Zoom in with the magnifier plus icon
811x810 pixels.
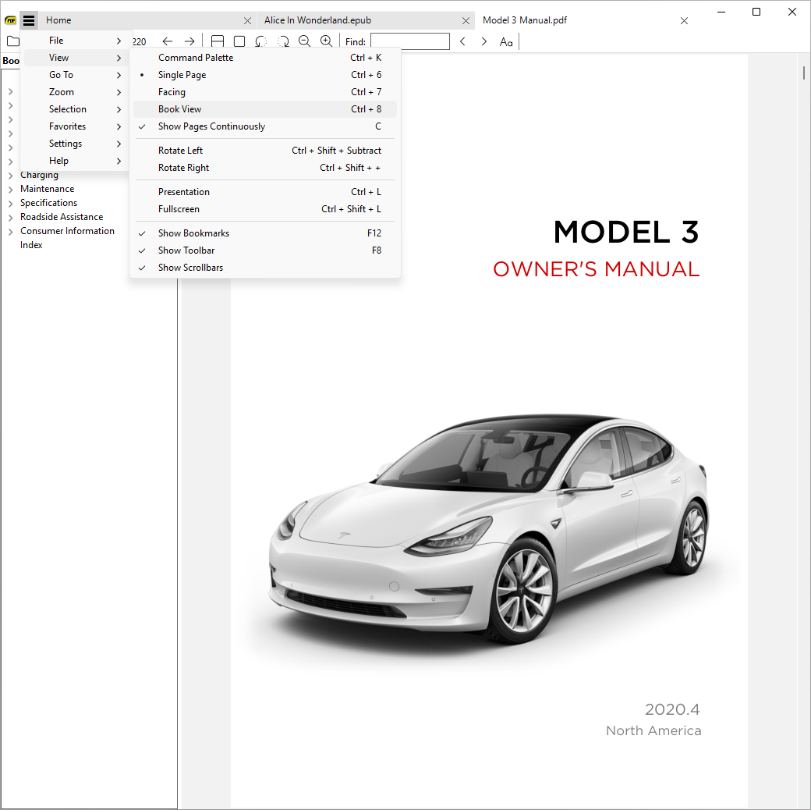click(x=327, y=41)
